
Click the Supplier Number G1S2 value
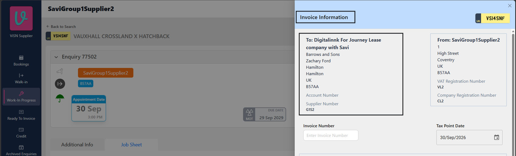tap(310, 110)
